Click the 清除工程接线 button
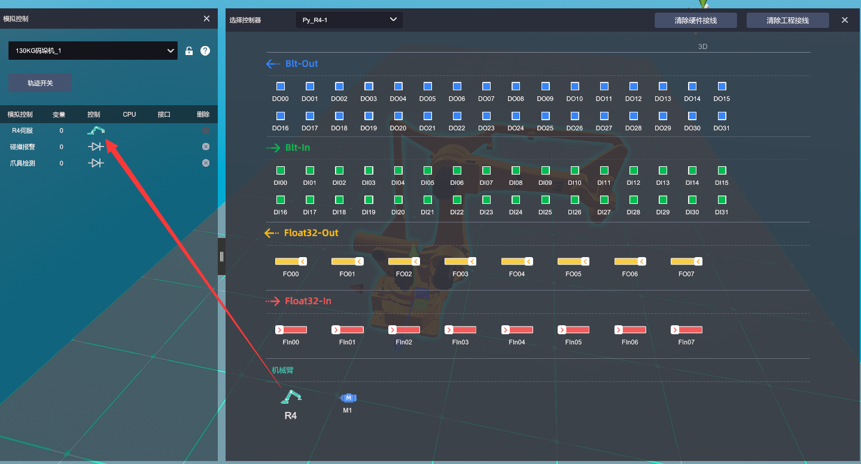The height and width of the screenshot is (464, 861). pyautogui.click(x=787, y=20)
